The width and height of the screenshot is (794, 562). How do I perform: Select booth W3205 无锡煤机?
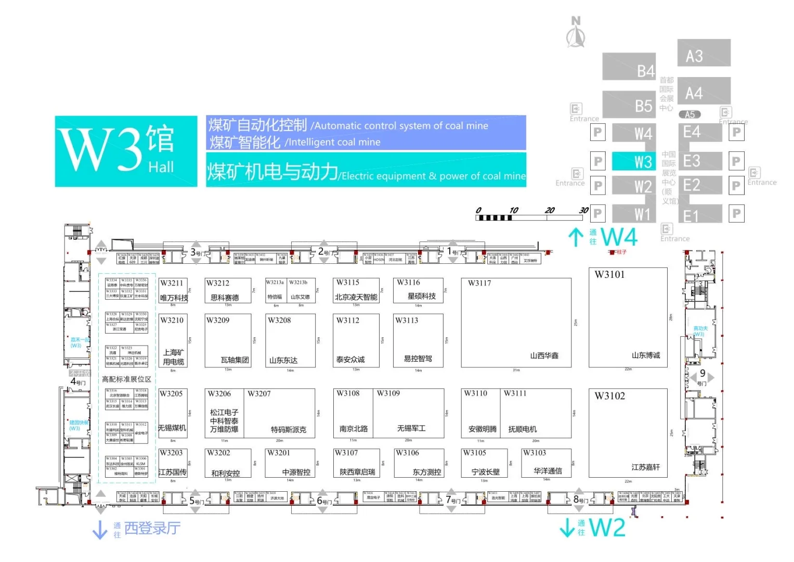coord(172,413)
